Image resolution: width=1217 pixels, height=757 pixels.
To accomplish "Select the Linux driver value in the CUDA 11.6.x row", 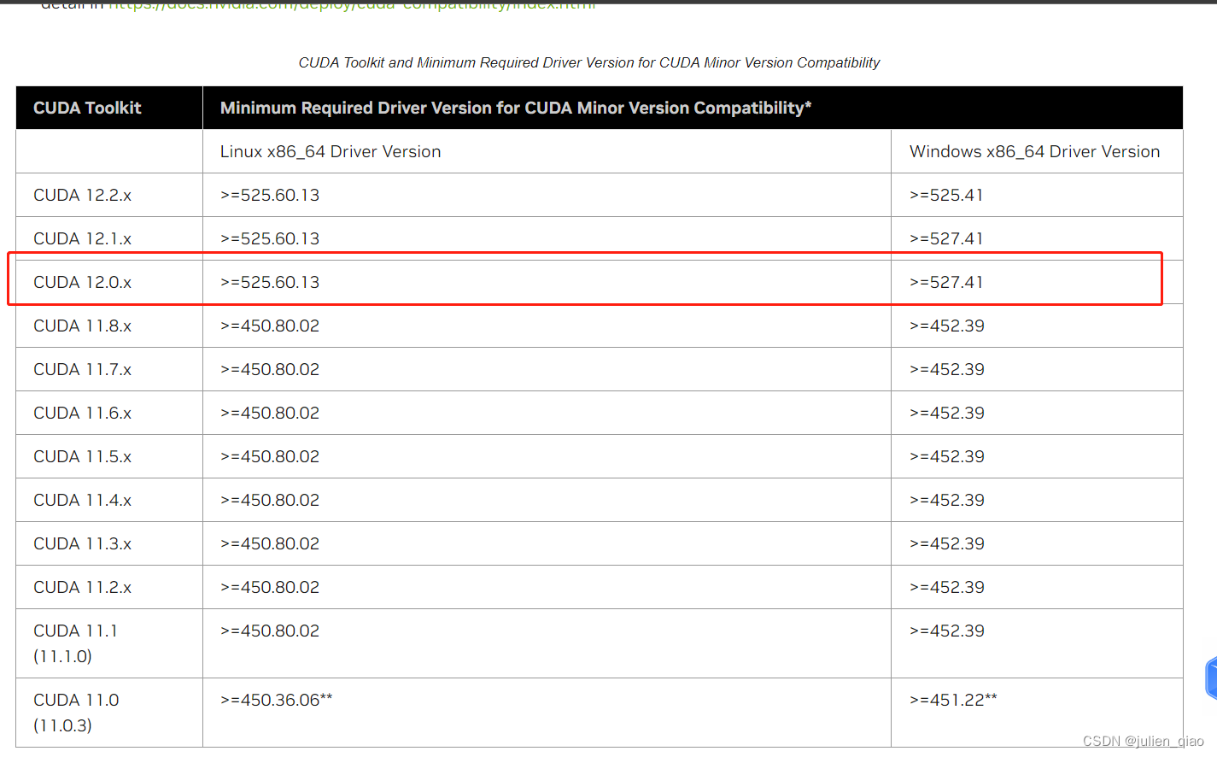I will coord(270,413).
